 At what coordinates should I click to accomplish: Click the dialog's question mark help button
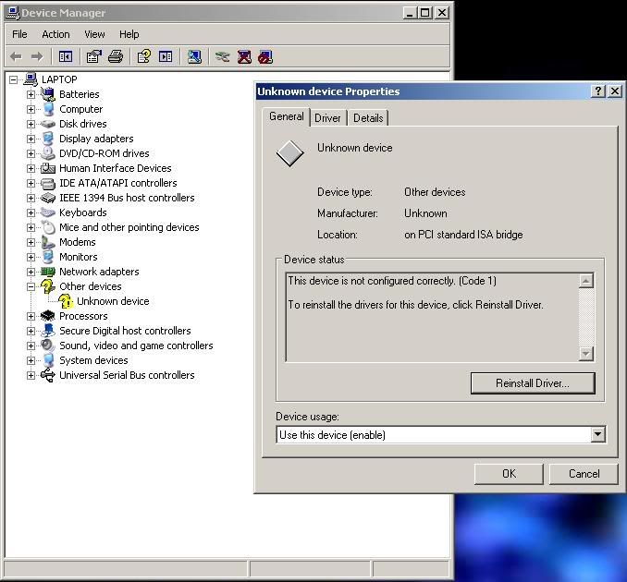point(598,91)
